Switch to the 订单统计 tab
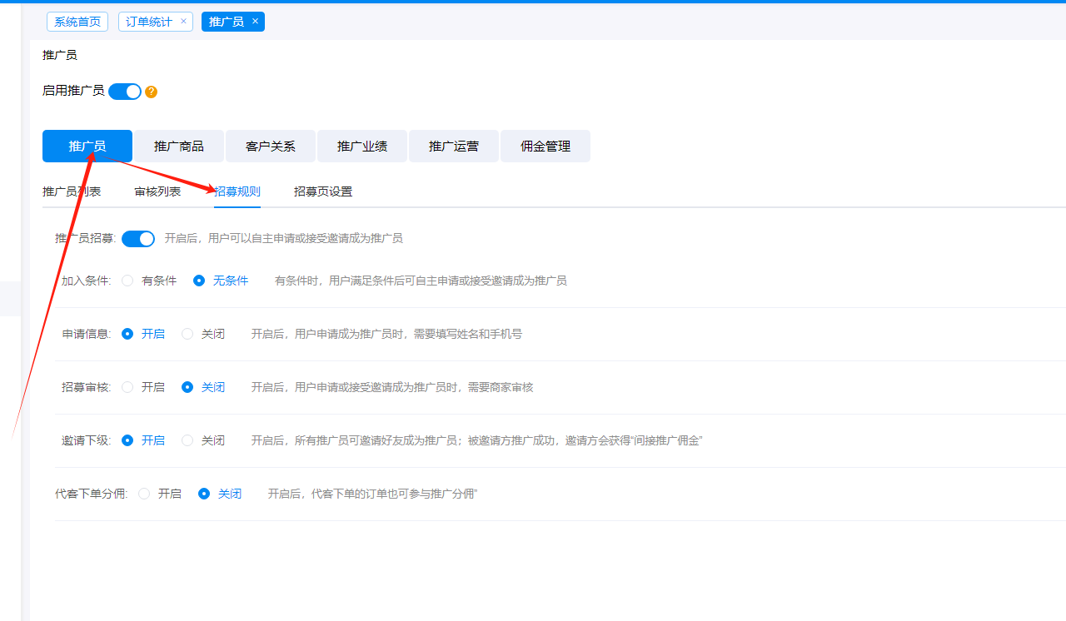The height and width of the screenshot is (621, 1066). pyautogui.click(x=149, y=22)
